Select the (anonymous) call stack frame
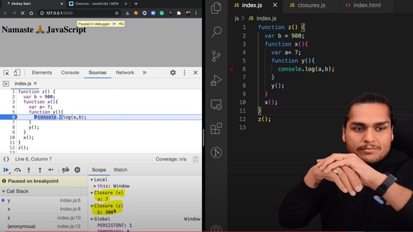Viewport: 413px width, 232px height. pos(44,226)
